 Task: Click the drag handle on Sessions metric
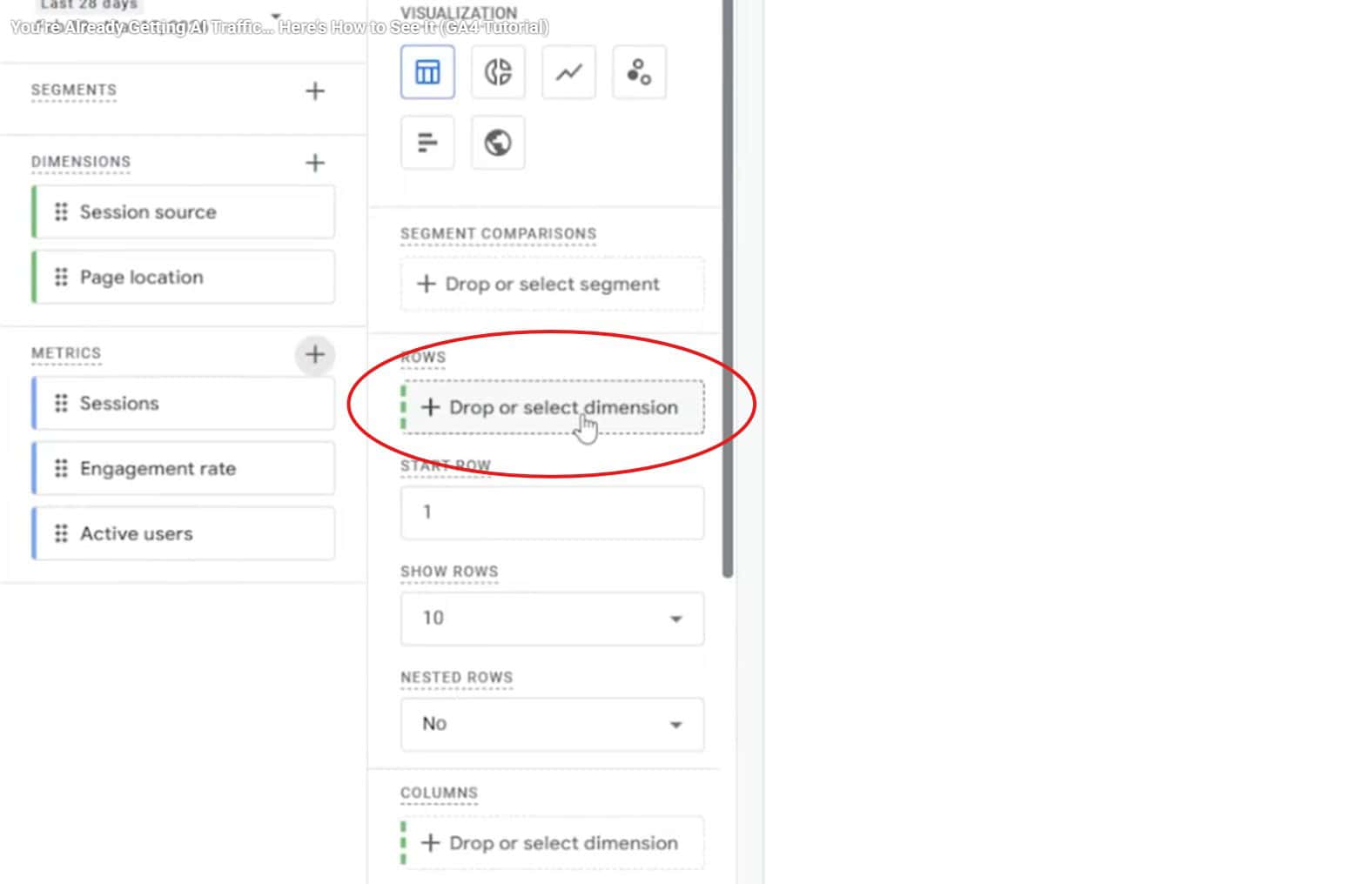(60, 403)
